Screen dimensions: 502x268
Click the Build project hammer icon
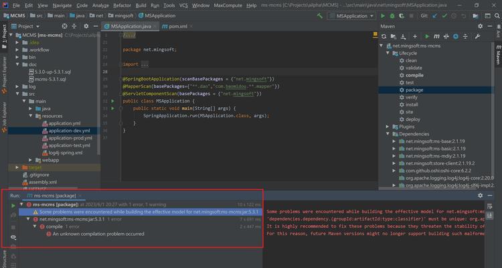(x=319, y=15)
